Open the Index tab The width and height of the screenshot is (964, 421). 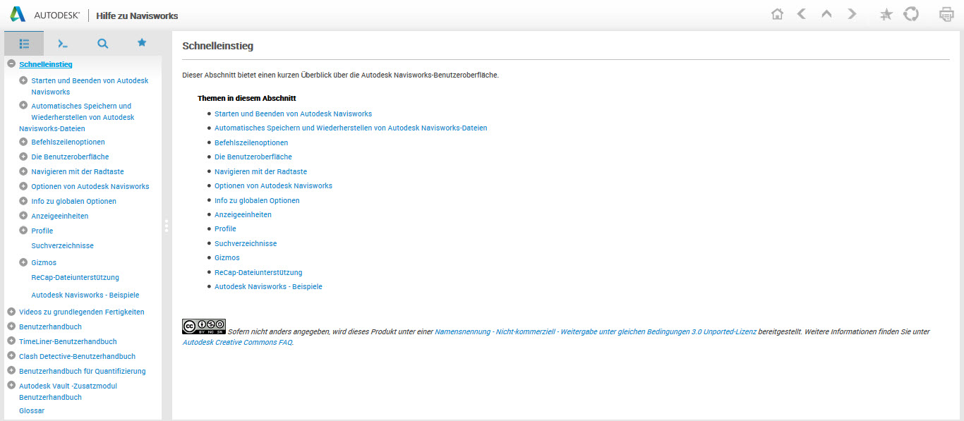pos(63,44)
